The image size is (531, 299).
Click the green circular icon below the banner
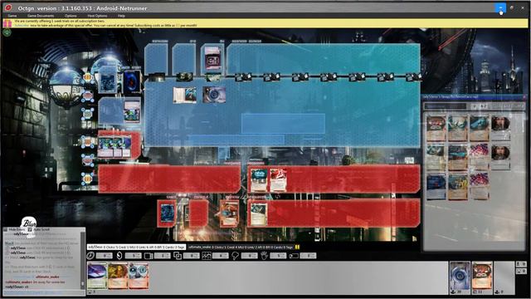point(7,32)
